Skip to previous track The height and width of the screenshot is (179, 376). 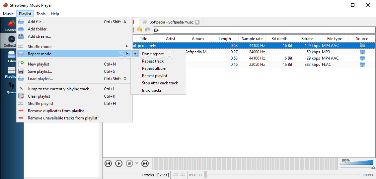108,163
